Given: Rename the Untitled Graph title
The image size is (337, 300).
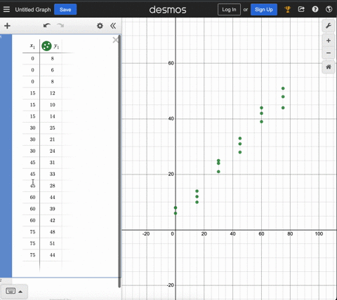Looking at the screenshot, I should [x=33, y=10].
